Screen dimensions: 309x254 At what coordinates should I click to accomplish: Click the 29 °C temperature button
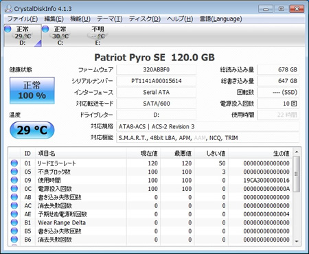(x=32, y=130)
